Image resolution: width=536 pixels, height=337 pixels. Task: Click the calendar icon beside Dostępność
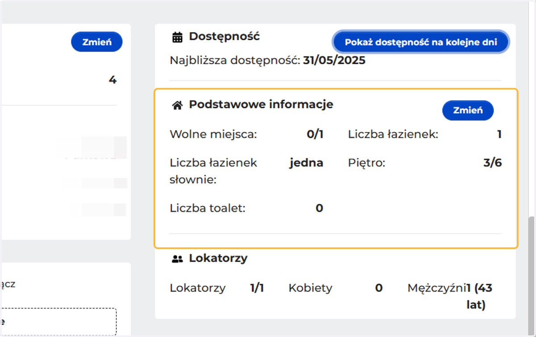point(177,37)
